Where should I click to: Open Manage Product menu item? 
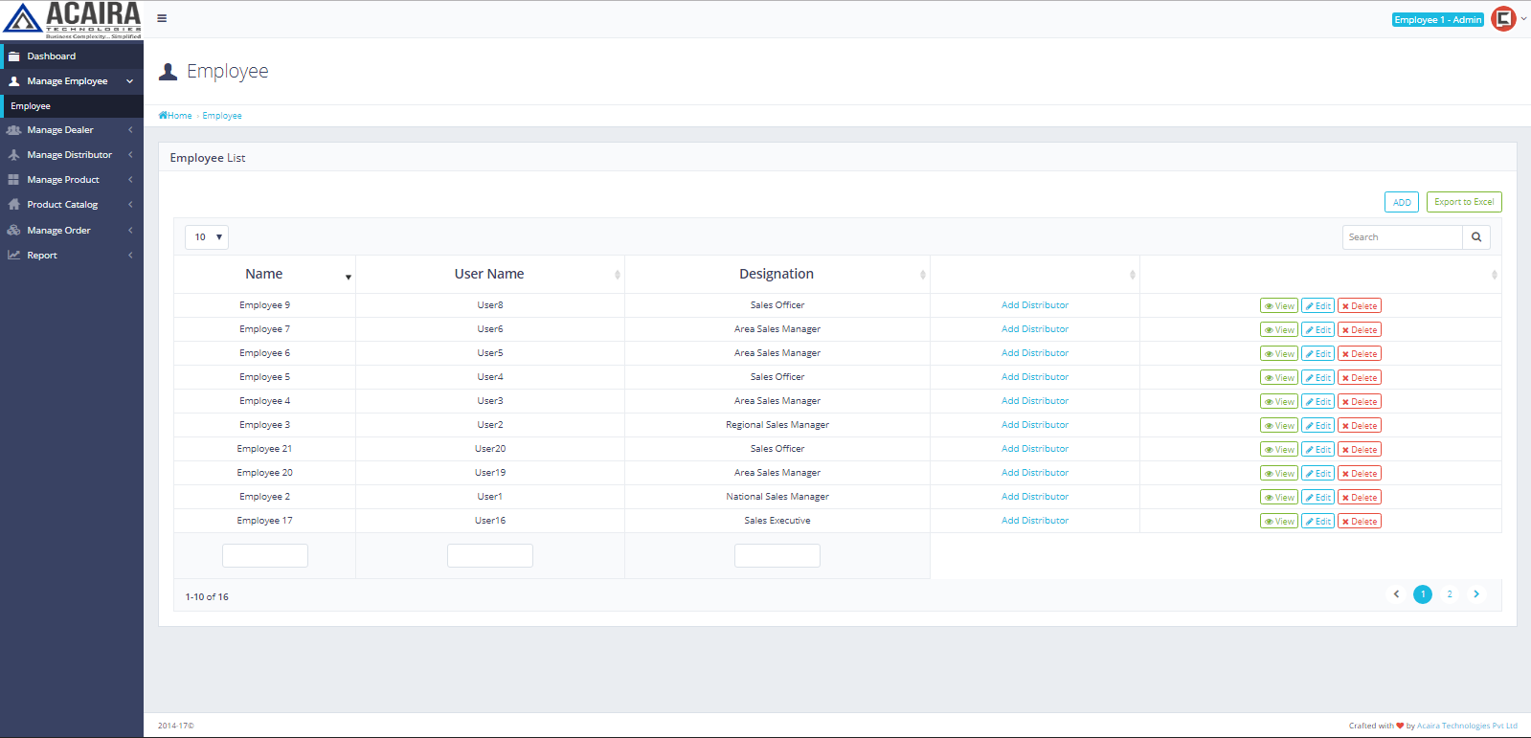(63, 180)
